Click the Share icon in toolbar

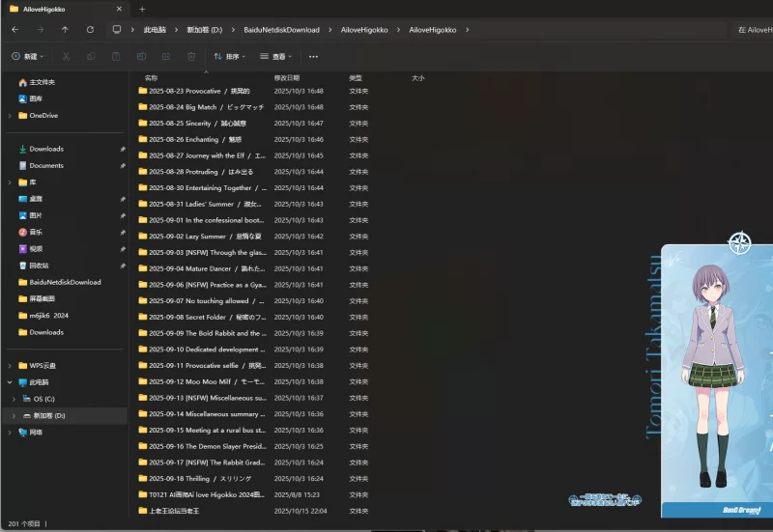[x=166, y=57]
